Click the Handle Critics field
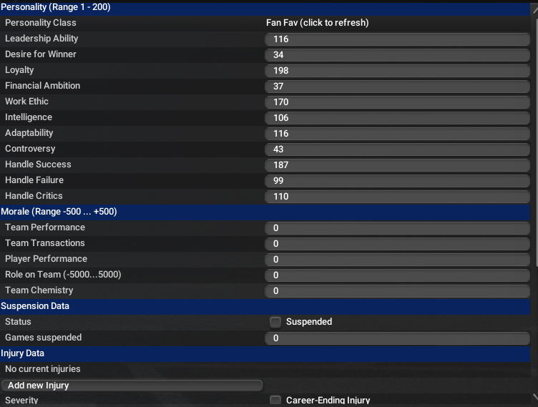The height and width of the screenshot is (407, 538). (x=397, y=197)
